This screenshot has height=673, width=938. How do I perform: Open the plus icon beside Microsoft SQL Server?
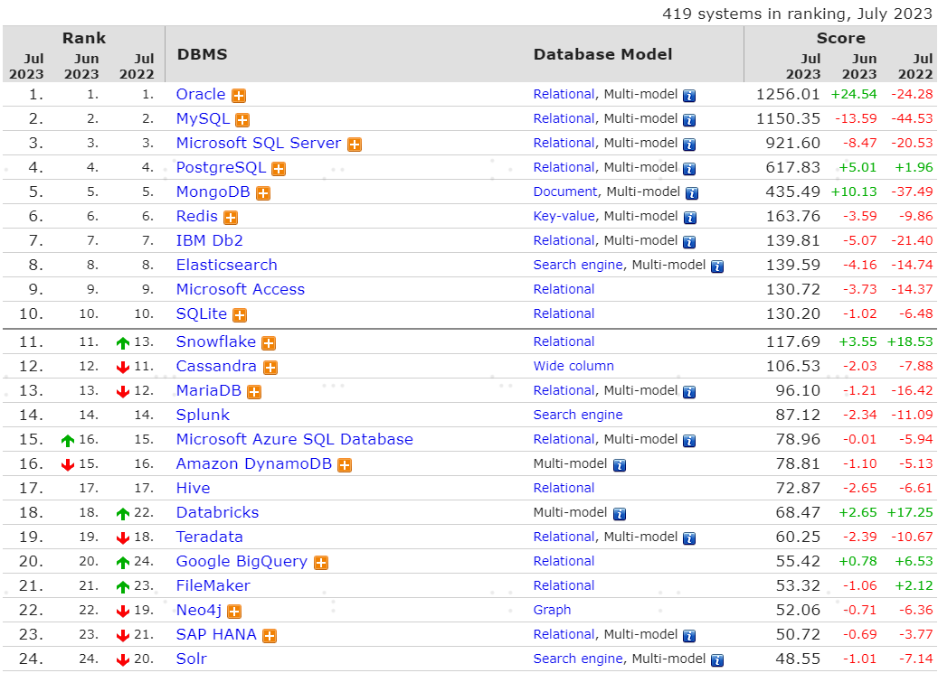tap(355, 145)
